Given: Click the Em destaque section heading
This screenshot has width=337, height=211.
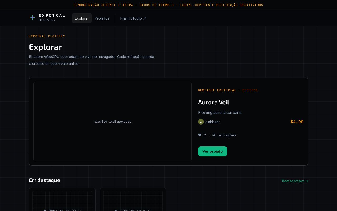Looking at the screenshot, I should [x=44, y=180].
